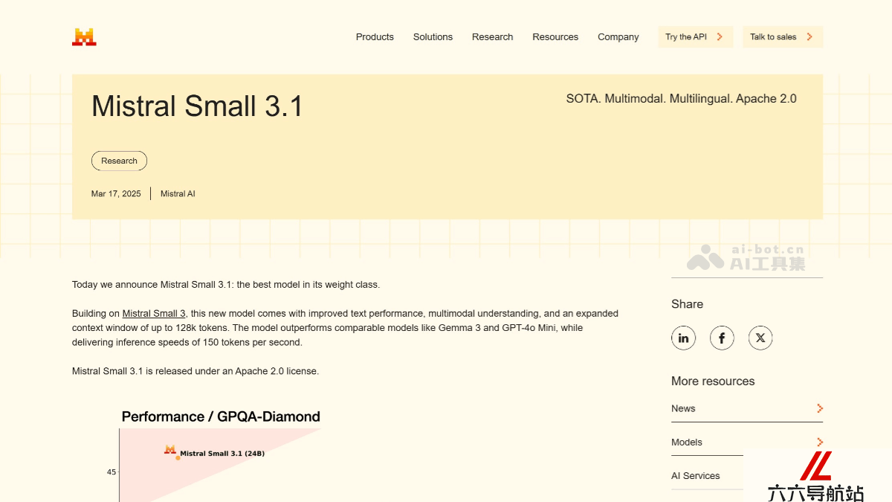Viewport: 892px width, 502px height.
Task: Open the Mistral Small 3 link
Action: [154, 314]
